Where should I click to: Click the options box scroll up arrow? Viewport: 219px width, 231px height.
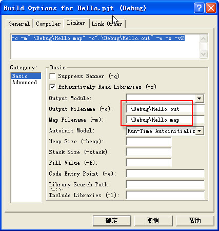(204, 38)
